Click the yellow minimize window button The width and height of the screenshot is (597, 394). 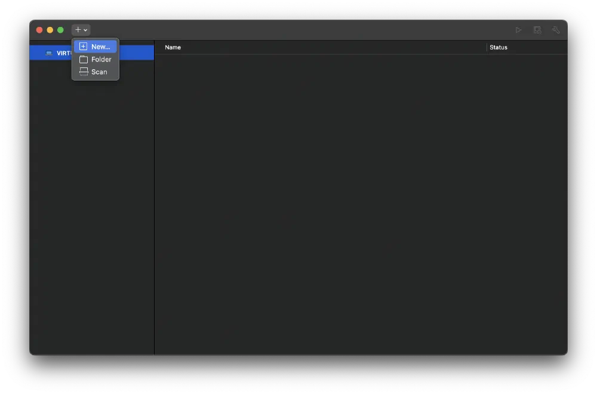50,29
